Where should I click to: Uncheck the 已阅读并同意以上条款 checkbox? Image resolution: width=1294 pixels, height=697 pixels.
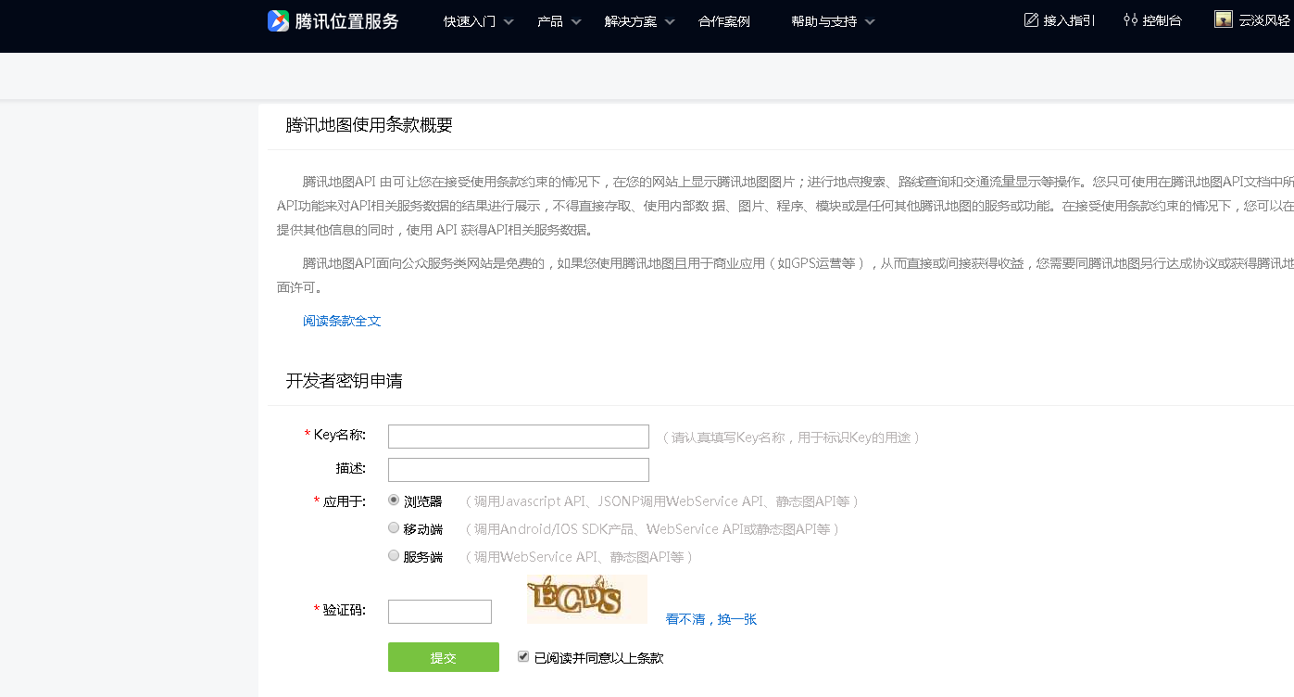(x=523, y=656)
